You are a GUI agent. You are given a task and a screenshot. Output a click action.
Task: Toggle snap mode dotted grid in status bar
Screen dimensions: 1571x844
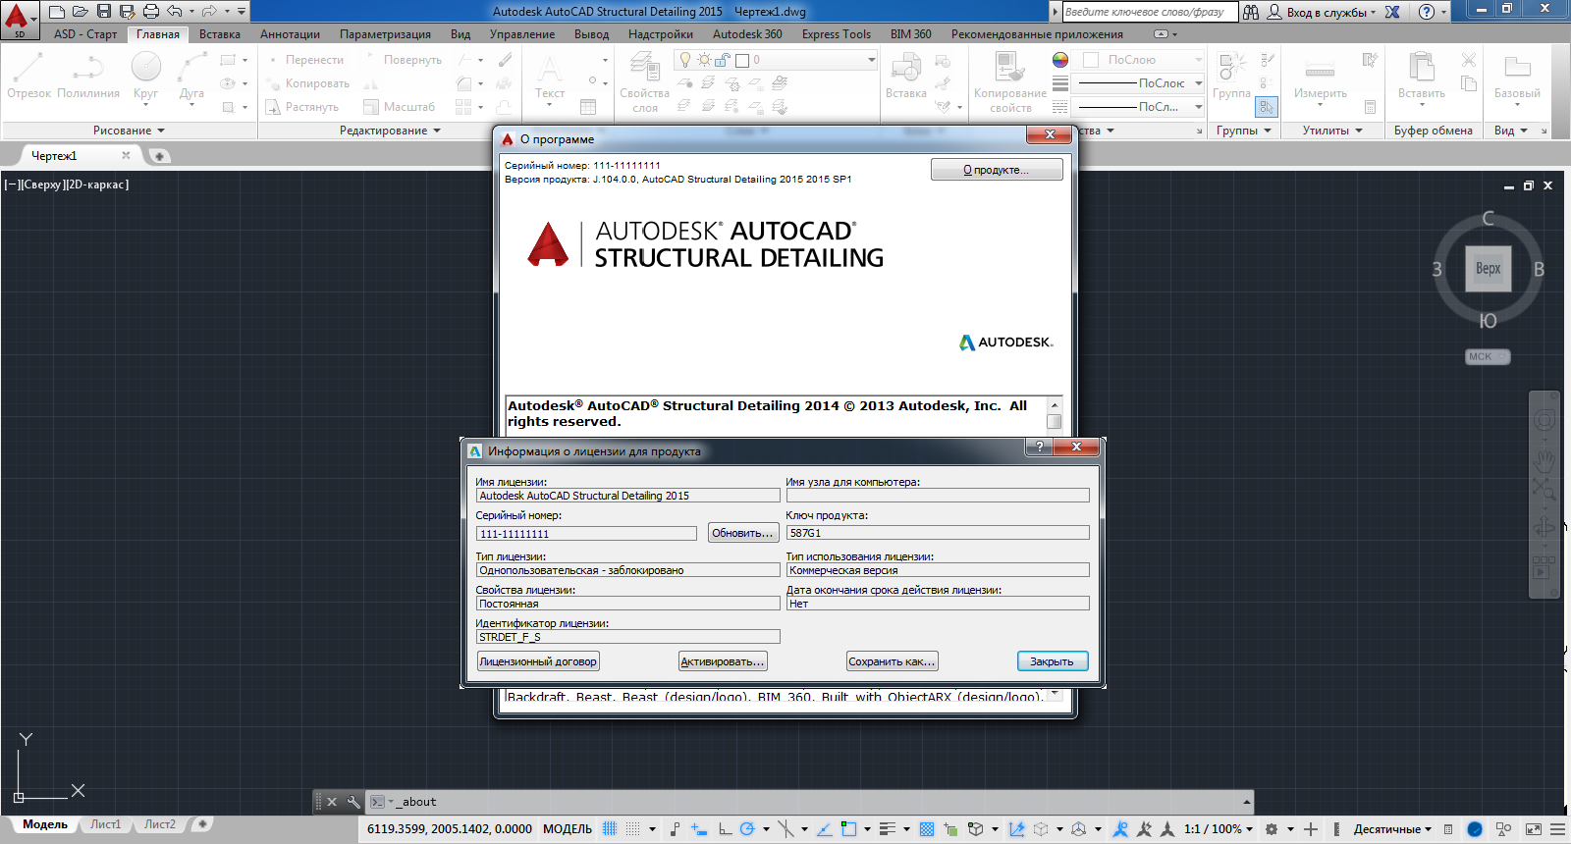tap(633, 829)
